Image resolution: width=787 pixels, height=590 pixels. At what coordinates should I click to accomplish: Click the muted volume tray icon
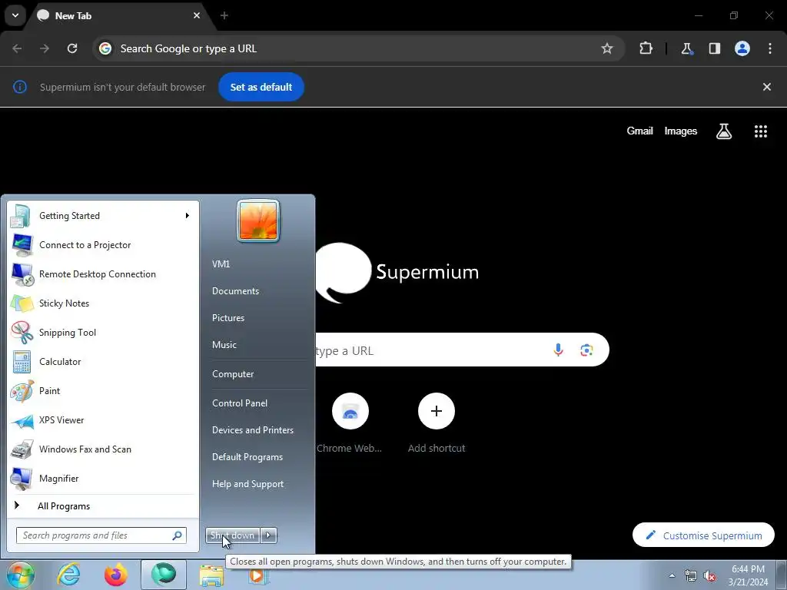709,575
